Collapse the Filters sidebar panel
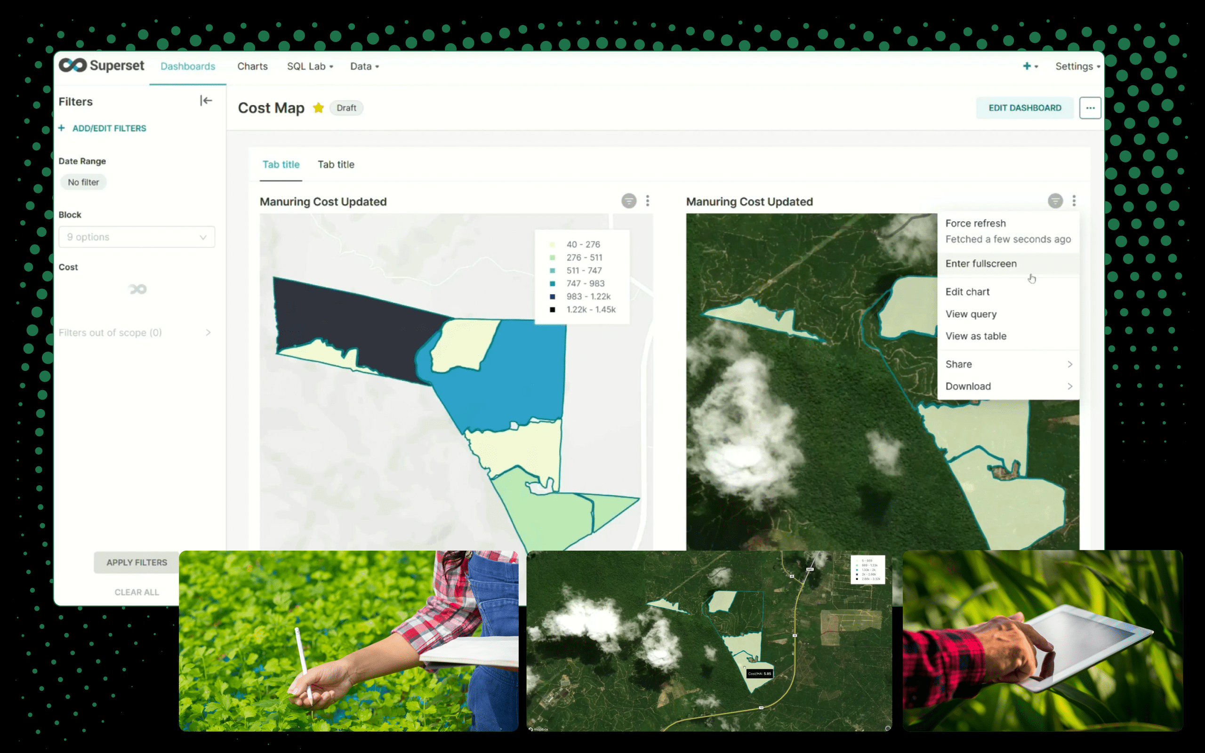Image resolution: width=1205 pixels, height=753 pixels. tap(206, 101)
